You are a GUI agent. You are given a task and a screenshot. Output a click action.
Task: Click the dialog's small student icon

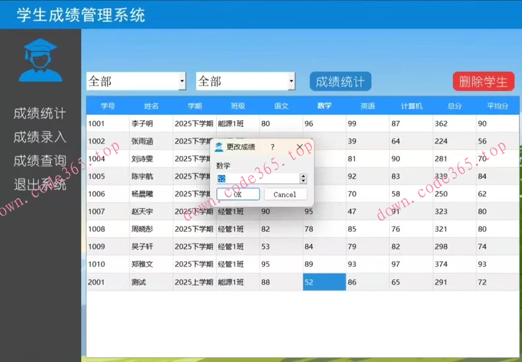pos(219,147)
